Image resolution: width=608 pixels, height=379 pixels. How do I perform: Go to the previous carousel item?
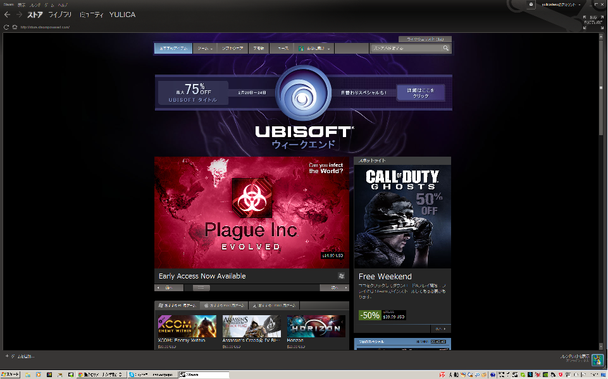[x=169, y=287]
